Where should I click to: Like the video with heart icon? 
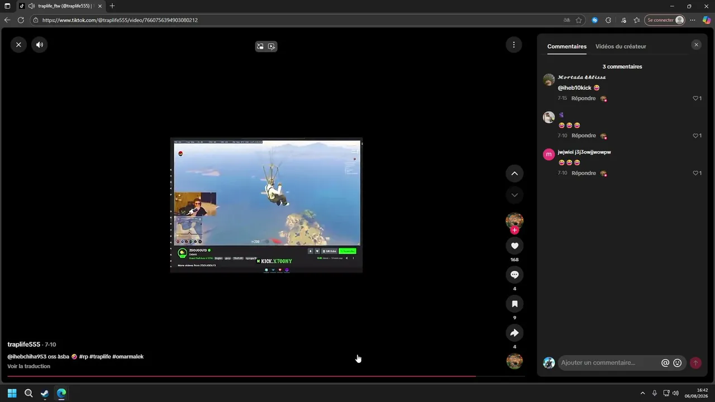514,246
